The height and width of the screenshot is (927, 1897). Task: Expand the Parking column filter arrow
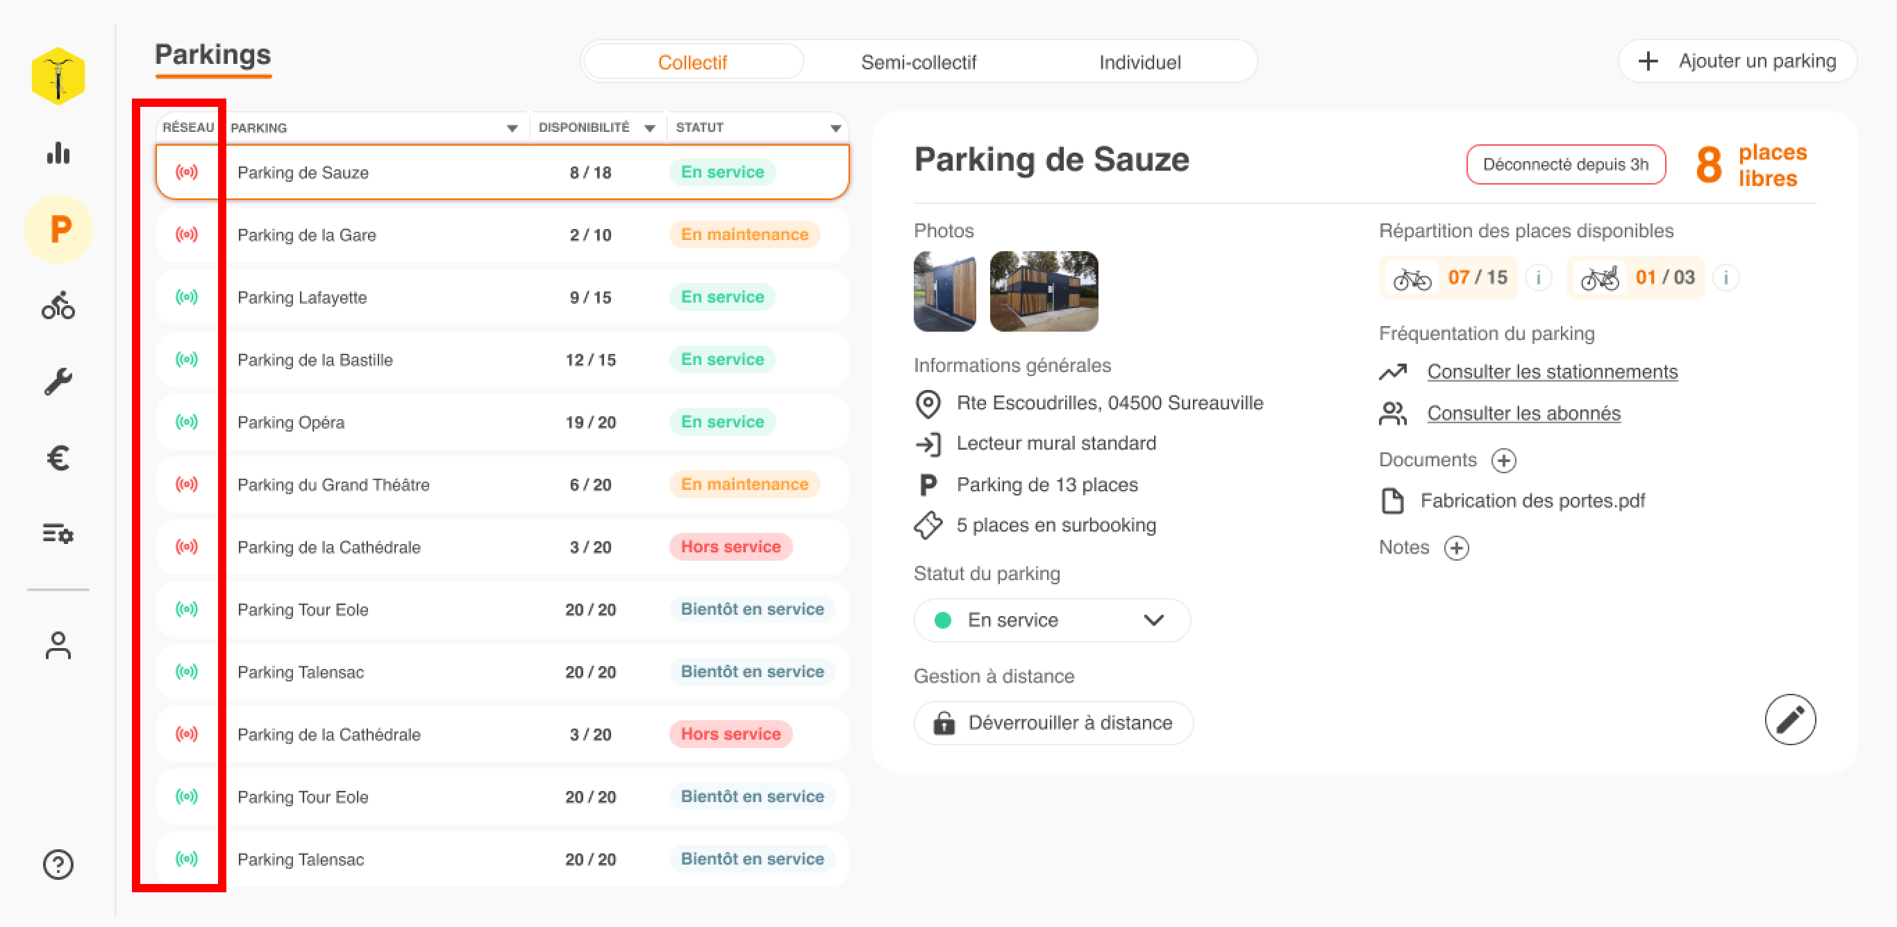[x=512, y=126]
